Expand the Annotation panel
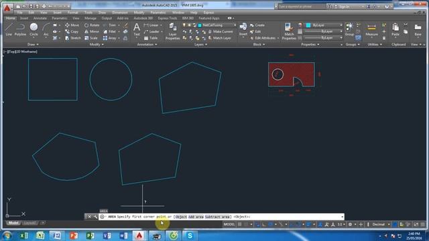429x241 pixels. coord(147,44)
